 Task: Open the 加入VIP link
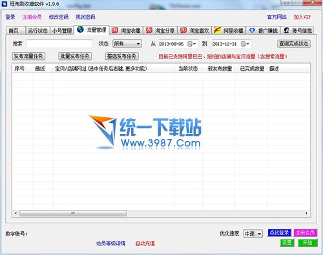coord(302,17)
